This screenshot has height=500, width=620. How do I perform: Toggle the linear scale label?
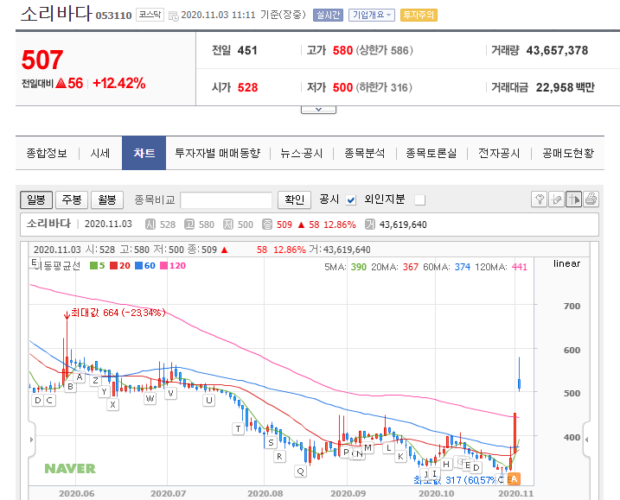(x=566, y=263)
